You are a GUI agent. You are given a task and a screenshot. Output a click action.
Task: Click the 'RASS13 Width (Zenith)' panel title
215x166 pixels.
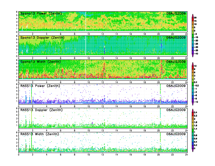[40, 134]
